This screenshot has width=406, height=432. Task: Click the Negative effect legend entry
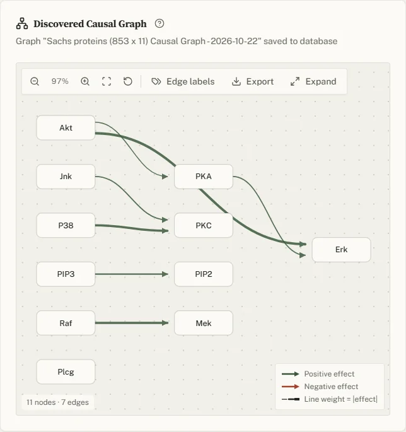coord(320,387)
